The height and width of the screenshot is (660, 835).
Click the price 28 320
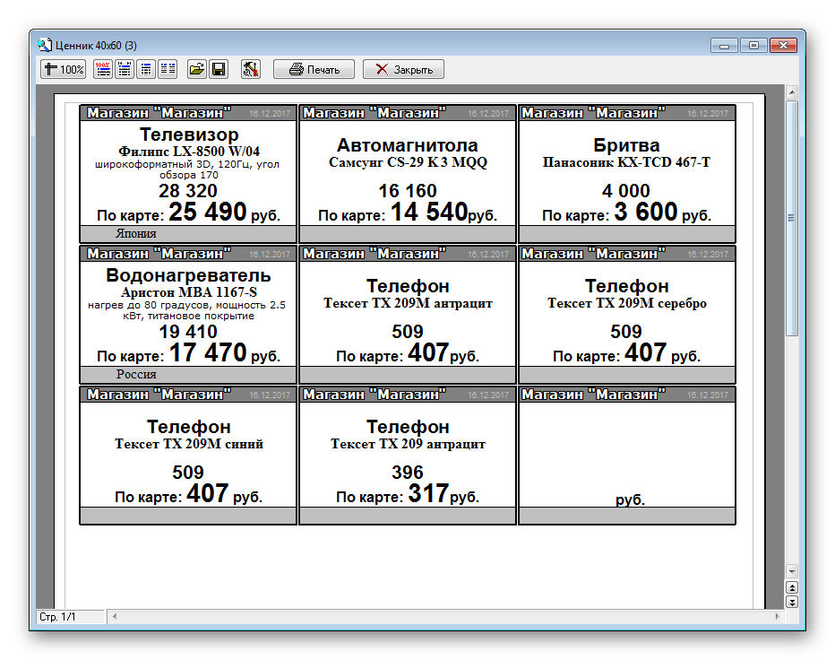pyautogui.click(x=188, y=191)
